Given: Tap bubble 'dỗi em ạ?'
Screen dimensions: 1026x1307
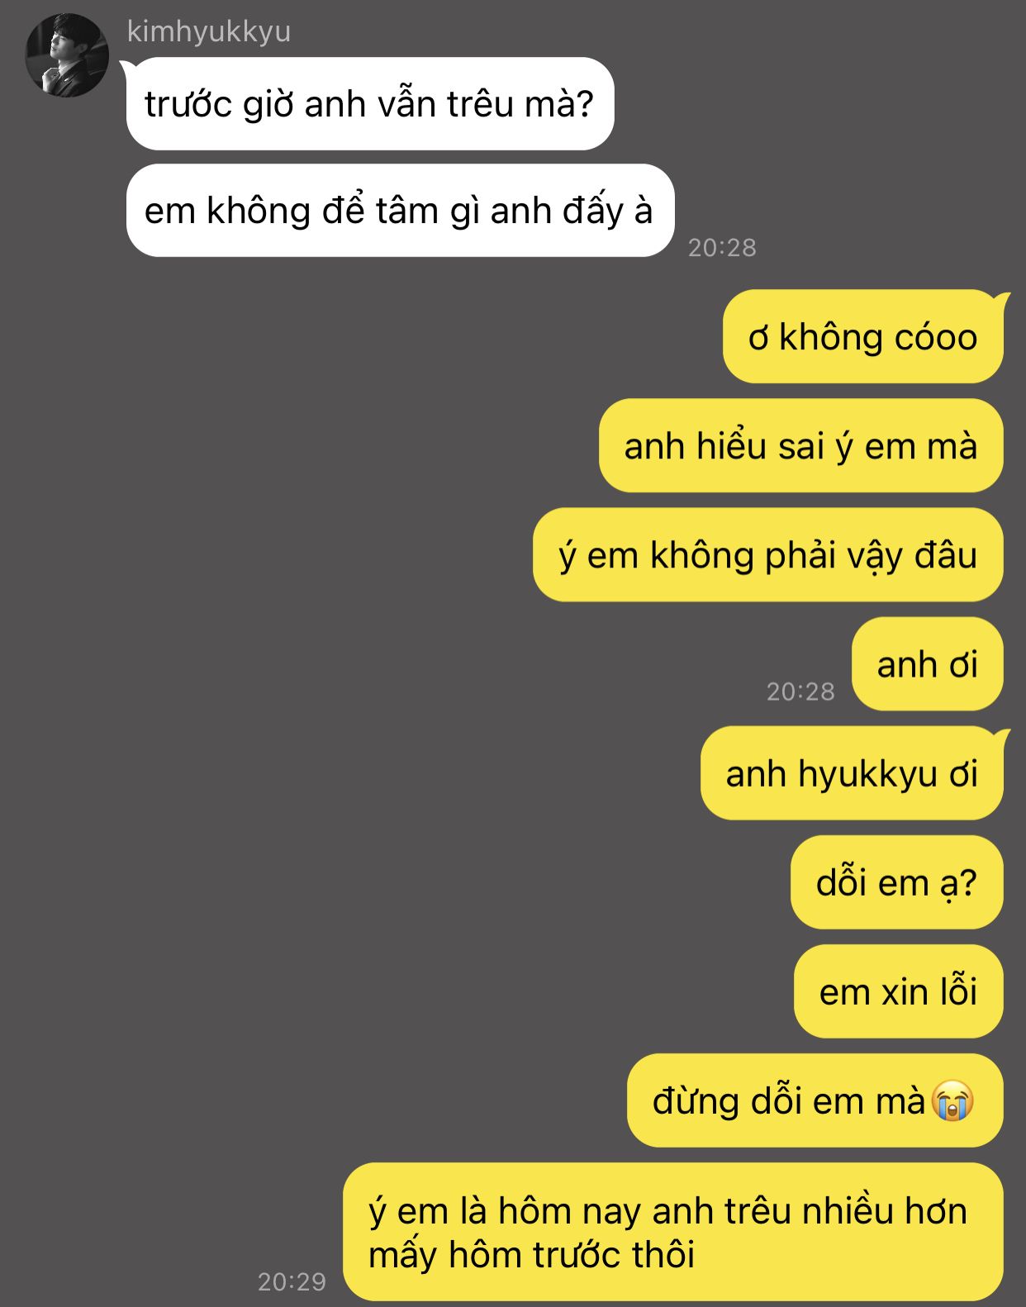Looking at the screenshot, I should (896, 883).
